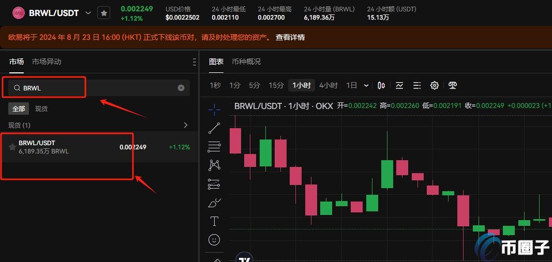Select the 1小时 timeframe

[x=302, y=85]
